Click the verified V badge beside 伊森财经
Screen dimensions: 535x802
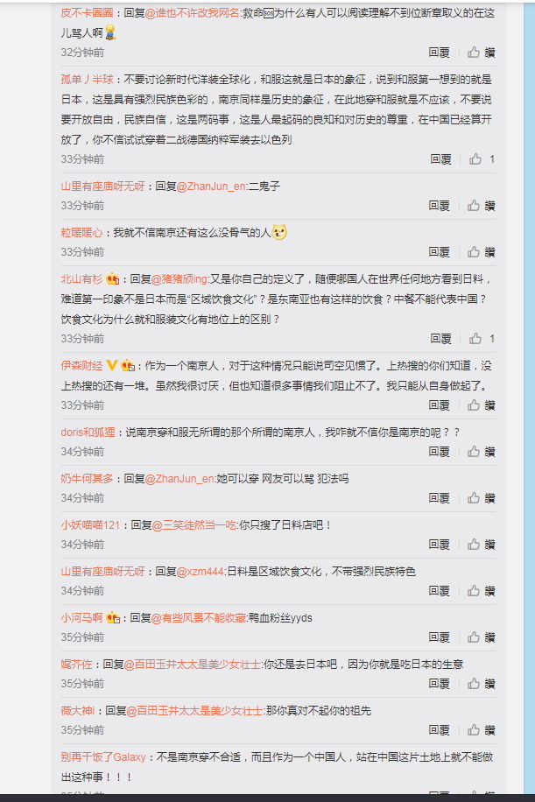111,365
